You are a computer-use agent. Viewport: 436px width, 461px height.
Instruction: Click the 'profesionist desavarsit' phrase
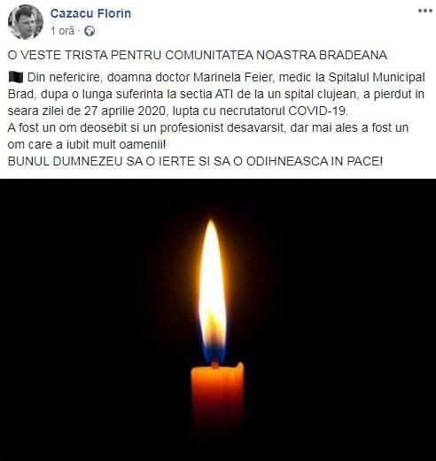tap(223, 128)
